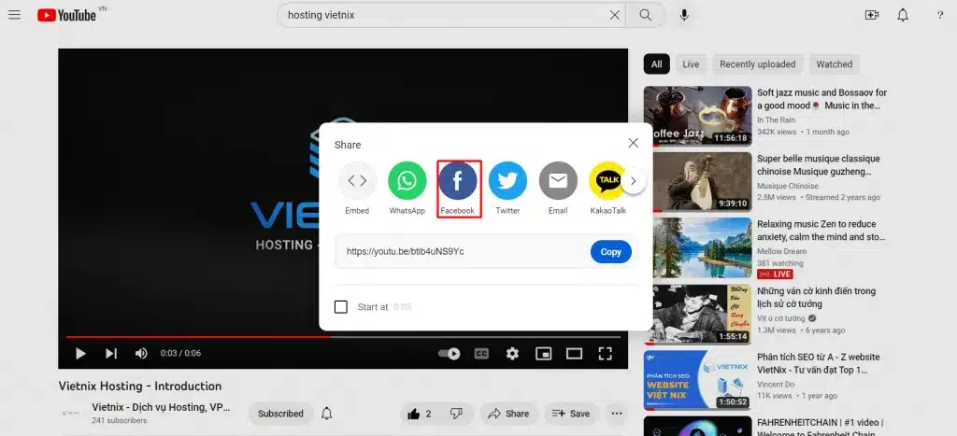Screen dimensions: 957x436
Task: Open FAHRENHEITCHAIN #1 video title
Action: pyautogui.click(x=821, y=429)
